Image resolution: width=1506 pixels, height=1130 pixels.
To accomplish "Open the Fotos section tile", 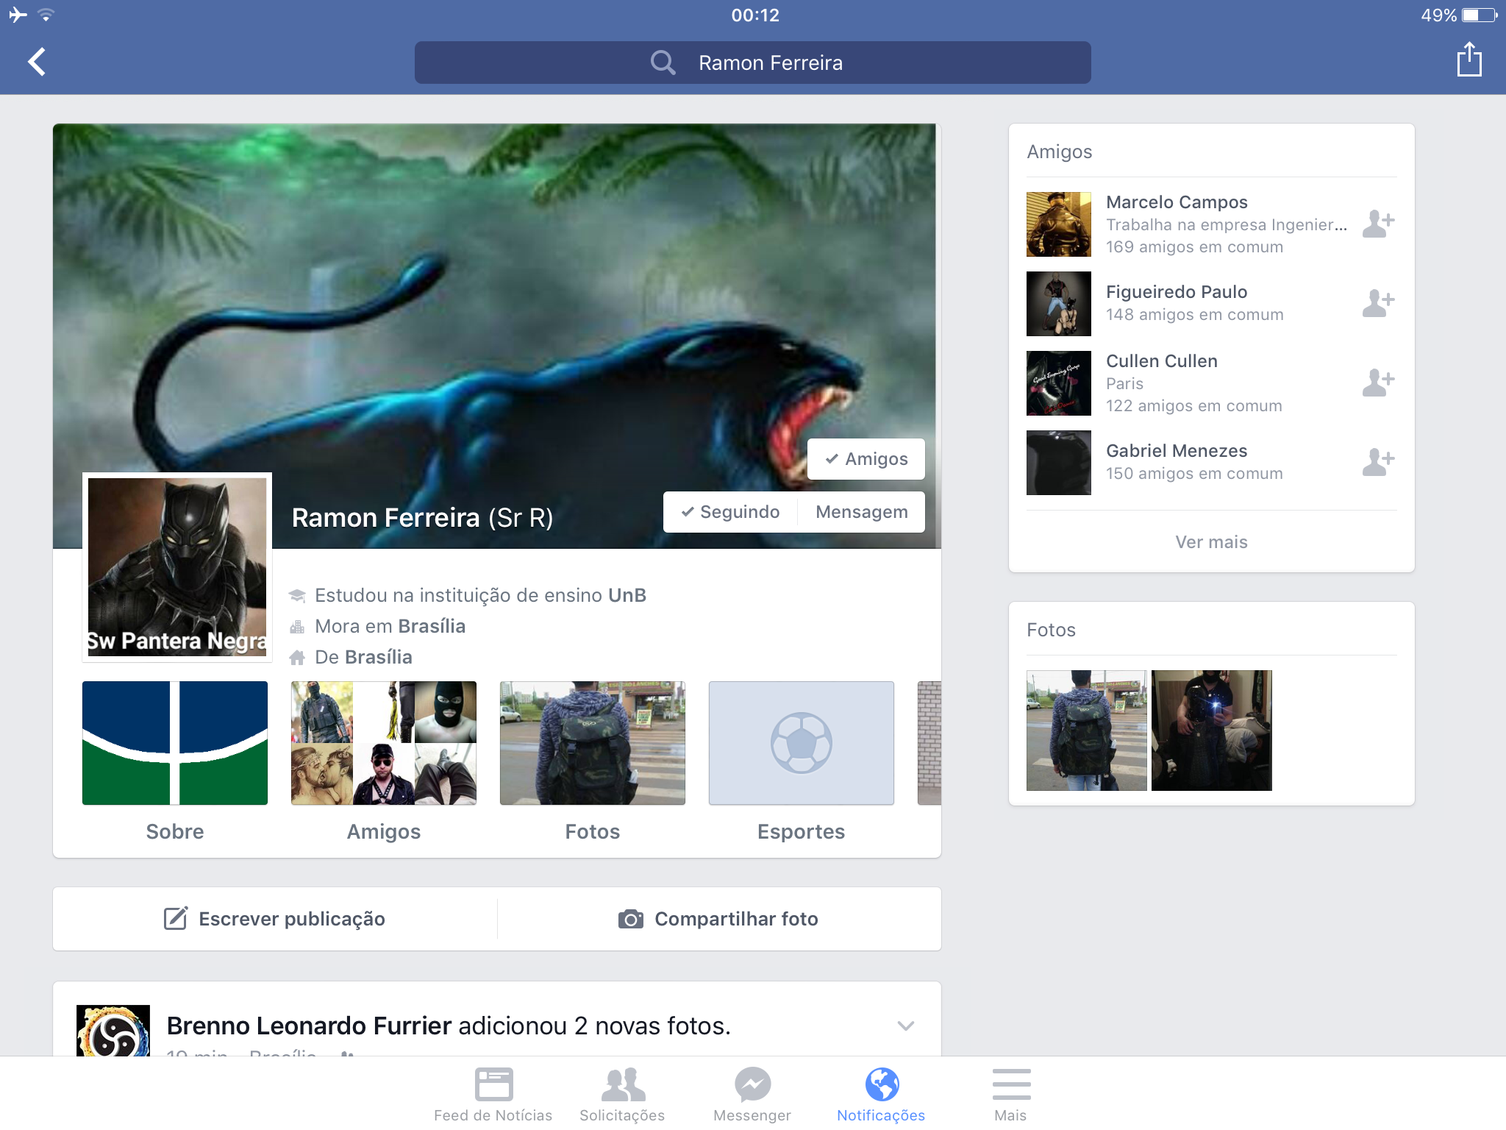I will pyautogui.click(x=593, y=761).
